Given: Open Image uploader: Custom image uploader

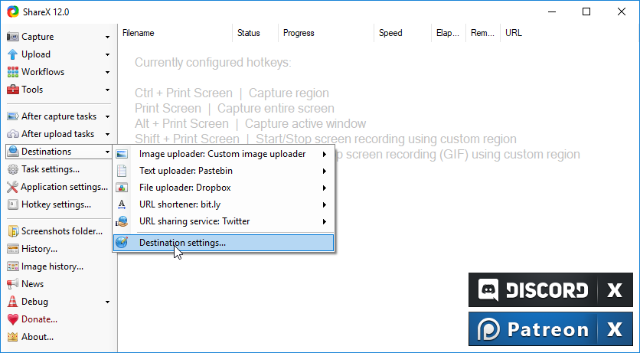Looking at the screenshot, I should tap(224, 154).
